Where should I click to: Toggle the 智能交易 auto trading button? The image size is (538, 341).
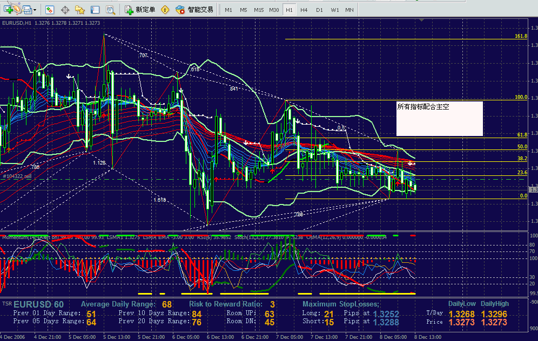pyautogui.click(x=194, y=10)
